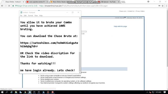168x94 pixels.
Task: Open Chrome's three-dot menu
Action: [x=166, y=6]
